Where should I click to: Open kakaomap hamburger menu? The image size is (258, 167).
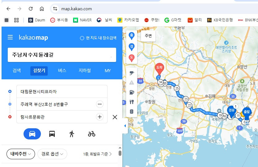click(x=10, y=37)
